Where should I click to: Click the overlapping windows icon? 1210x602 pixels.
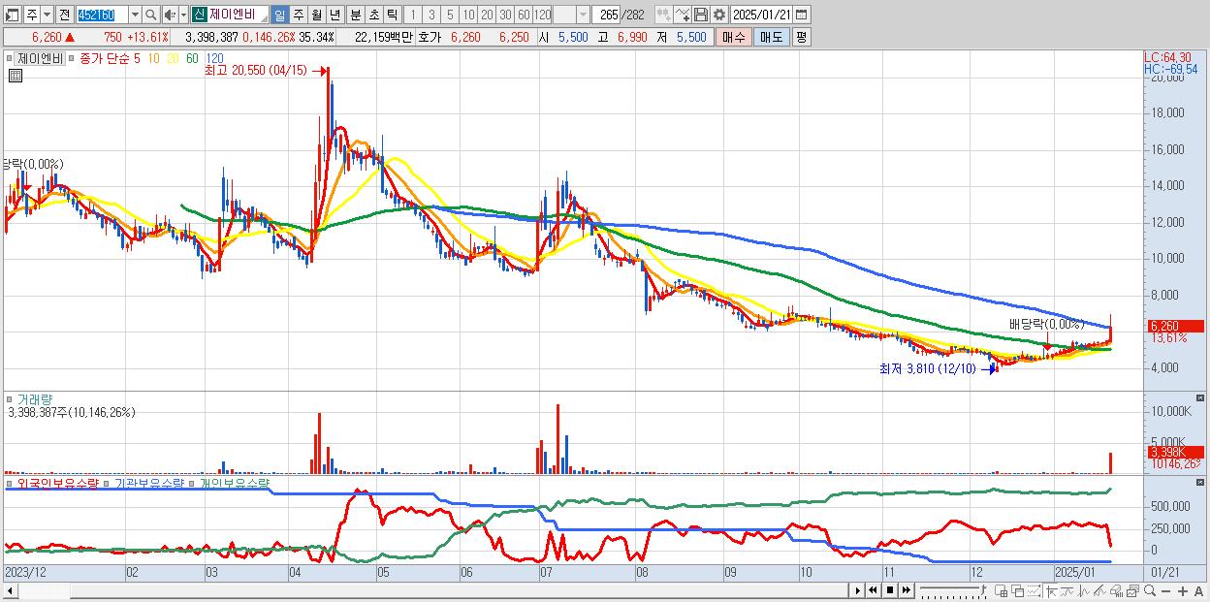click(x=1017, y=591)
